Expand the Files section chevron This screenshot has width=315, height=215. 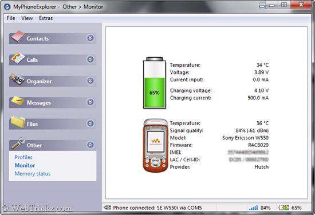90,124
